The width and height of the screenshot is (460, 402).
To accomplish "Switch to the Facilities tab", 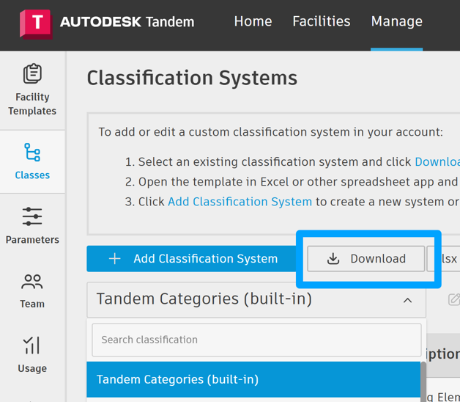I will (x=321, y=21).
